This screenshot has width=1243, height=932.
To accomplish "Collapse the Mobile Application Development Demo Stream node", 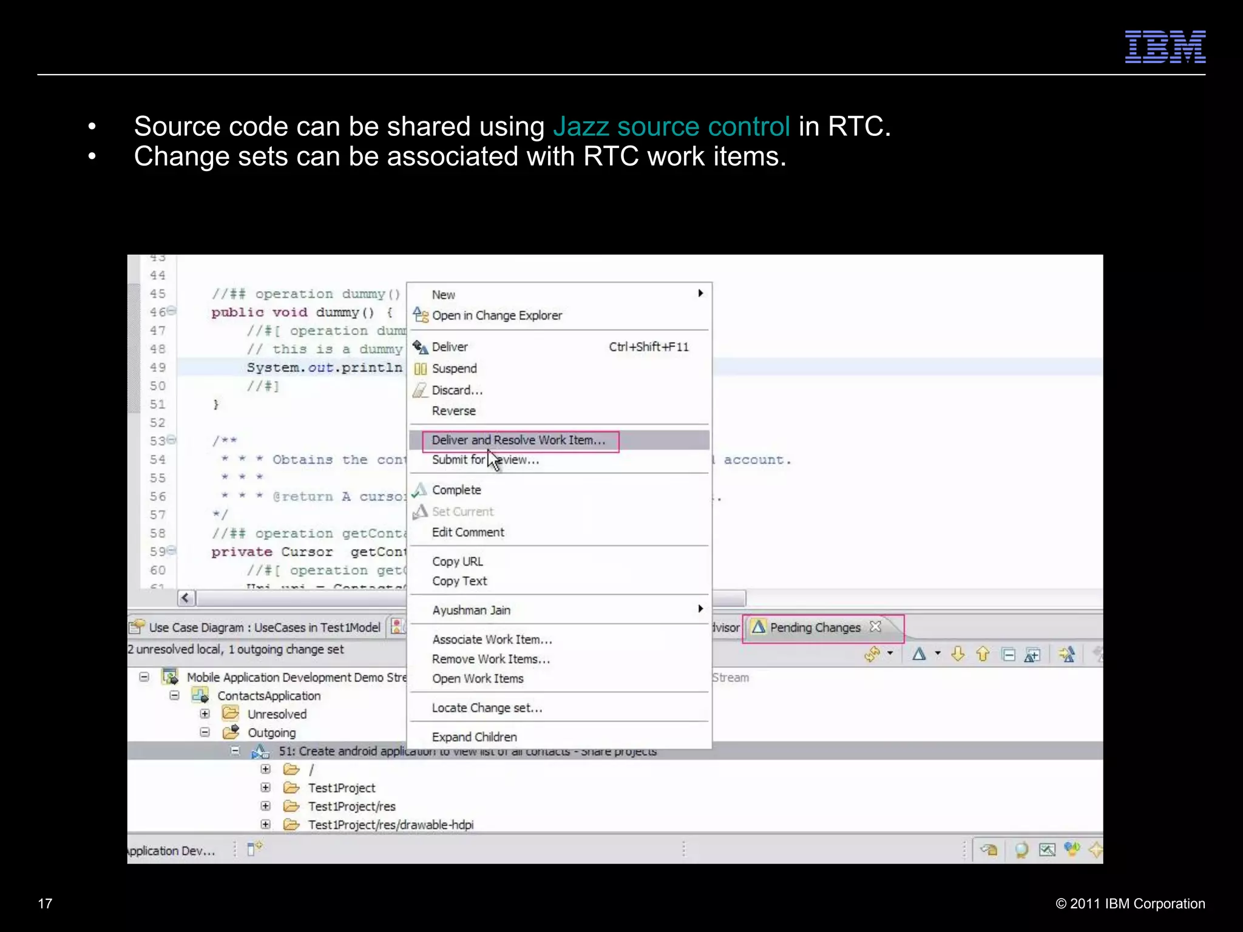I will pos(144,677).
